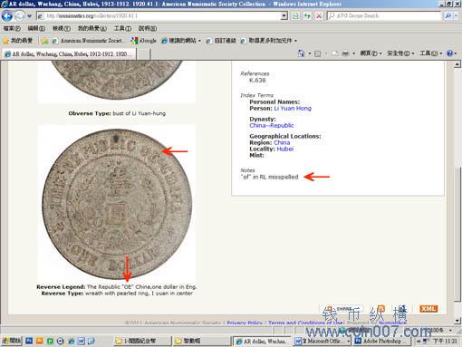Expand the address bar history dropdown
Screen dimensions: 462x347
pyautogui.click(x=284, y=16)
